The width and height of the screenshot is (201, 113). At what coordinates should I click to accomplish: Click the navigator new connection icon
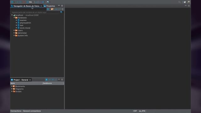(x=48, y=9)
